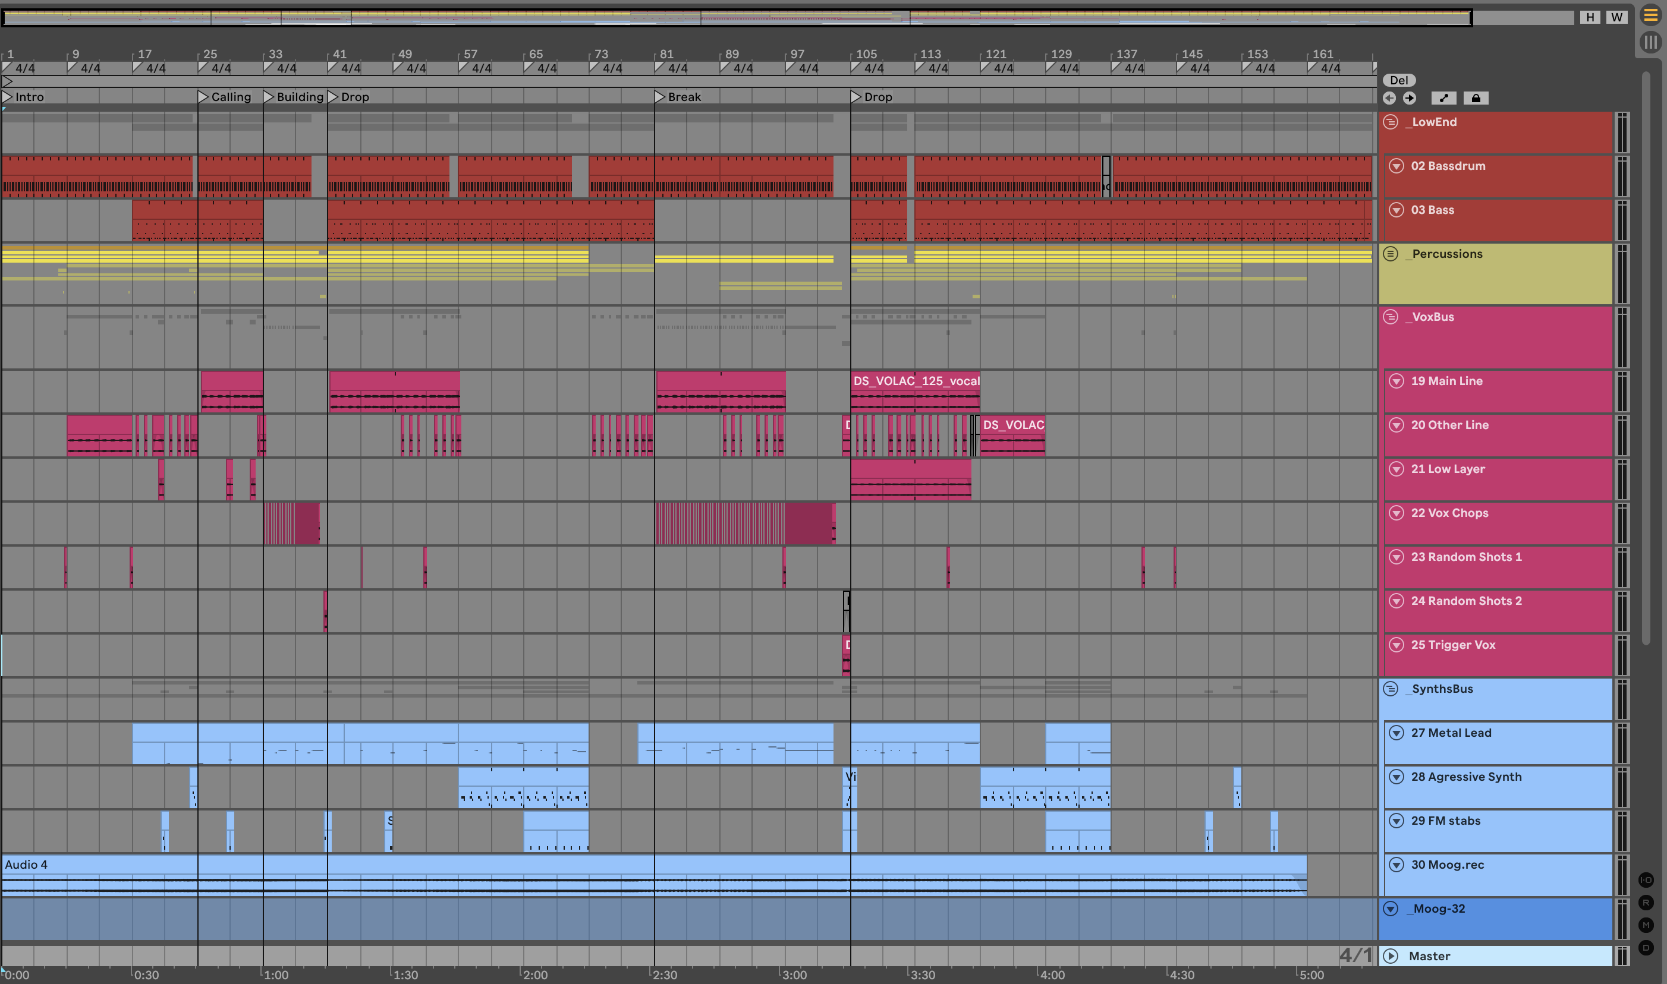Toggle the M mixer section button

click(x=1646, y=925)
